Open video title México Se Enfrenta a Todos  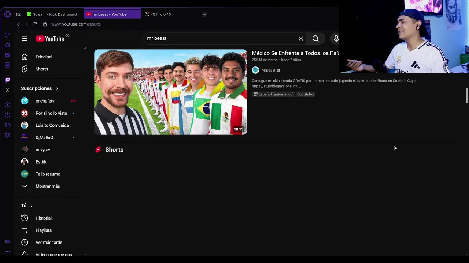point(295,53)
